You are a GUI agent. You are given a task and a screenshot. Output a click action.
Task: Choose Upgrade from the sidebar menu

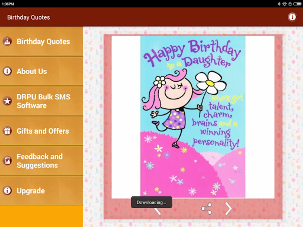pyautogui.click(x=41, y=191)
